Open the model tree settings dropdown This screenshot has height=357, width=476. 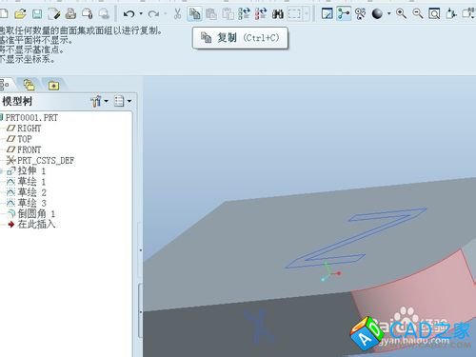99,101
